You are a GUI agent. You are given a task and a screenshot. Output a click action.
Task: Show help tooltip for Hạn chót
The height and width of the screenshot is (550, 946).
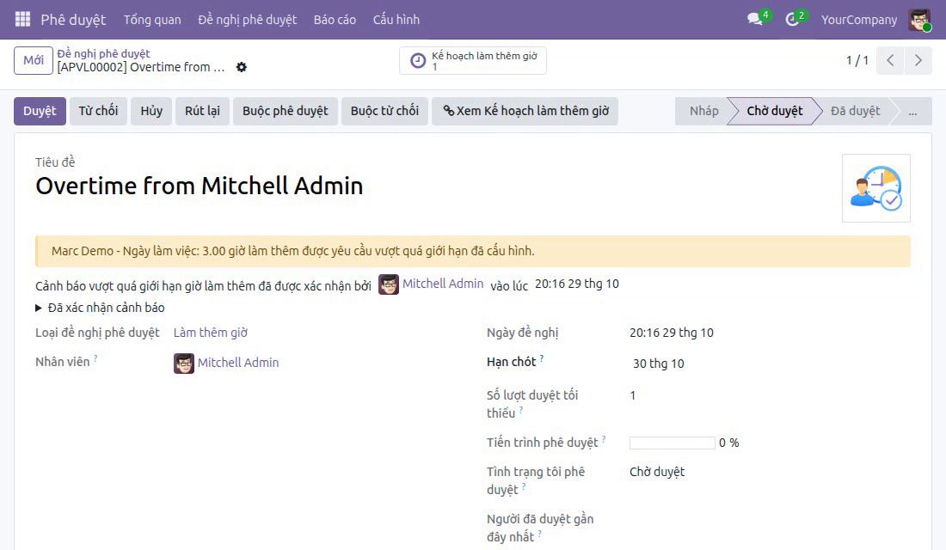(542, 358)
